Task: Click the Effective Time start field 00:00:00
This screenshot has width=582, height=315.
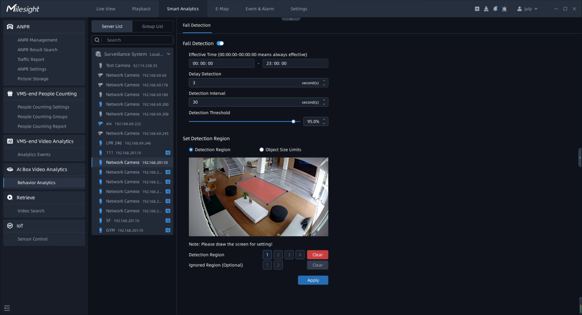Action: point(221,63)
